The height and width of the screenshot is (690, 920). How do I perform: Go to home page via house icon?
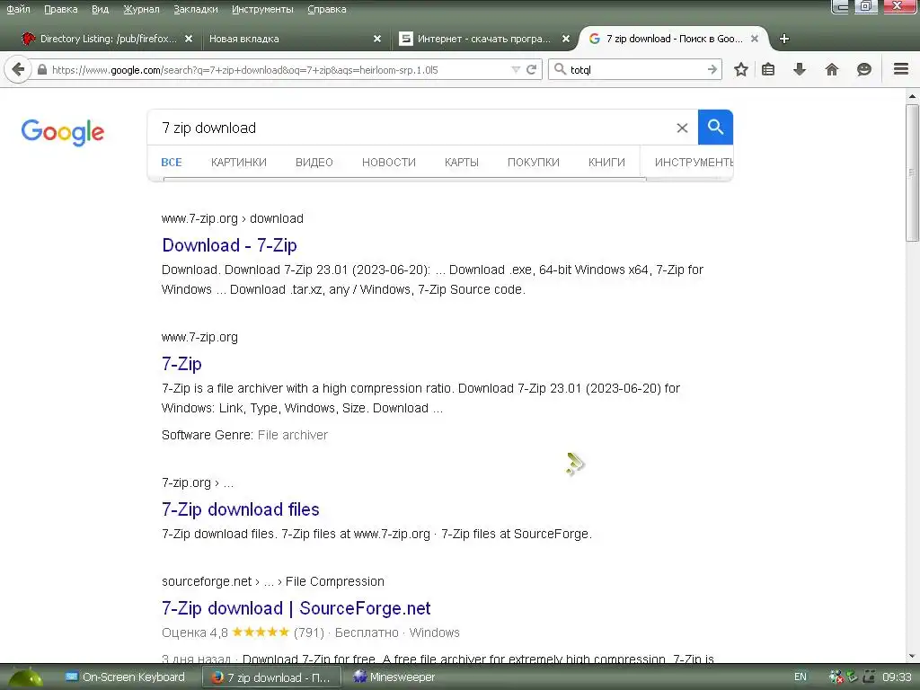point(831,69)
